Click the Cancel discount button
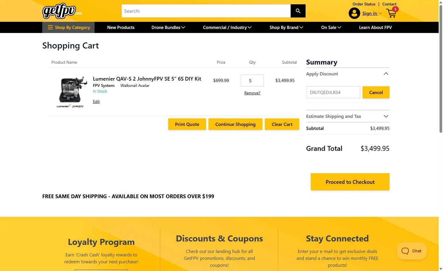 click(x=376, y=92)
